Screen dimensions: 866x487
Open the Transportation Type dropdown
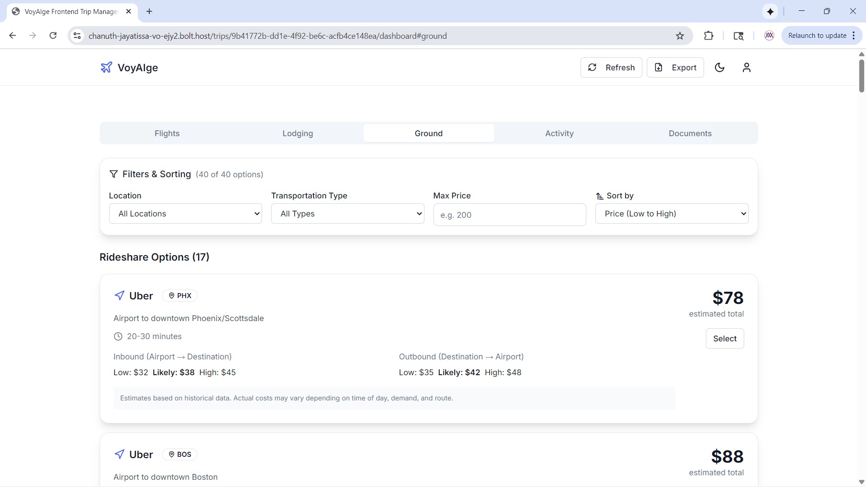pyautogui.click(x=347, y=214)
